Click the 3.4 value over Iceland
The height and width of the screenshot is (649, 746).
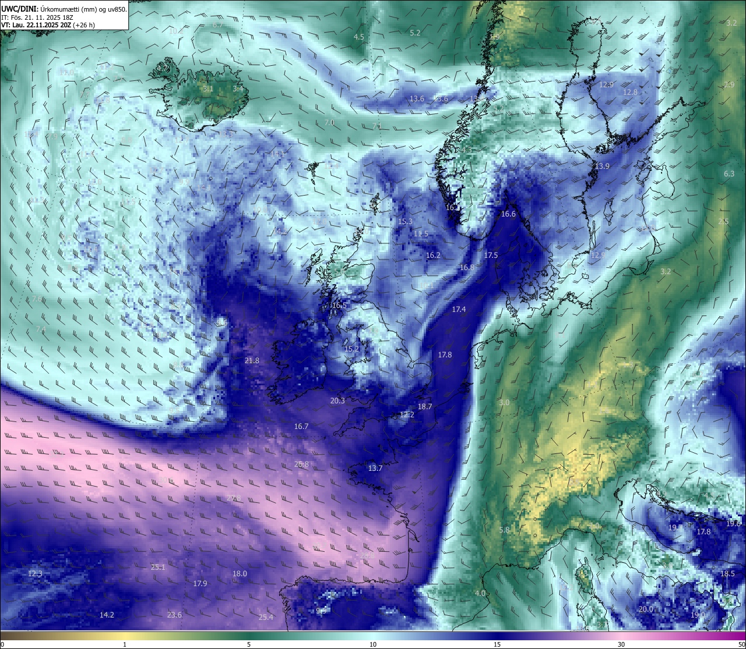238,88
